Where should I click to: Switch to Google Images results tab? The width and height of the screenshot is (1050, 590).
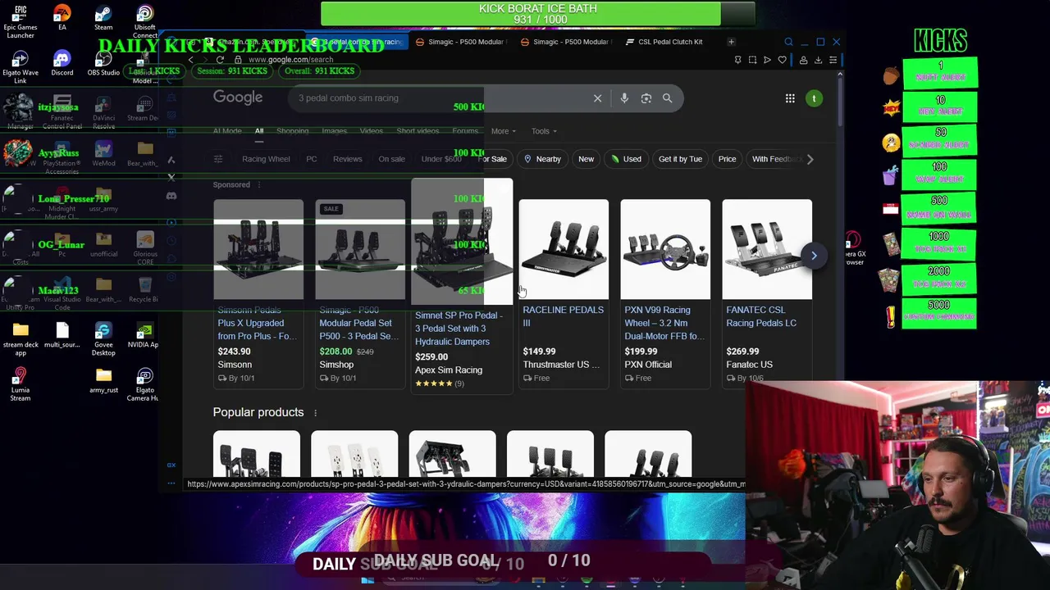(334, 131)
